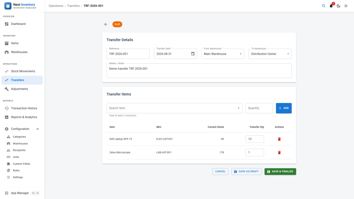
Task: Click the Transfers arrows icon
Action: click(7, 80)
